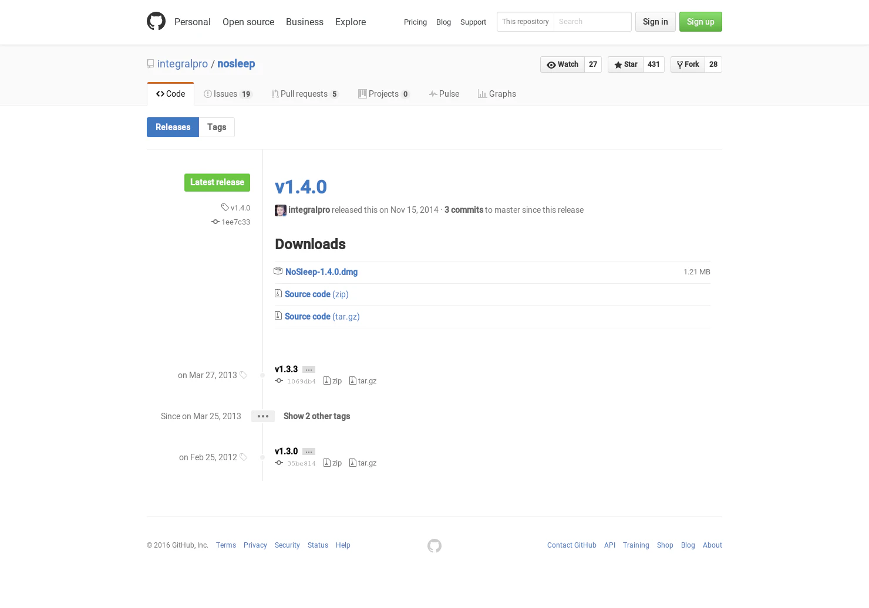Open the footer API link
Screen dimensions: 869x608
click(x=609, y=545)
